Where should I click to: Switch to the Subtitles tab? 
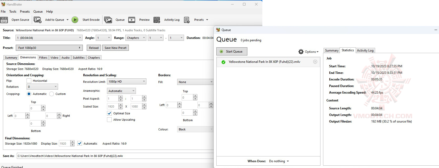[79, 58]
